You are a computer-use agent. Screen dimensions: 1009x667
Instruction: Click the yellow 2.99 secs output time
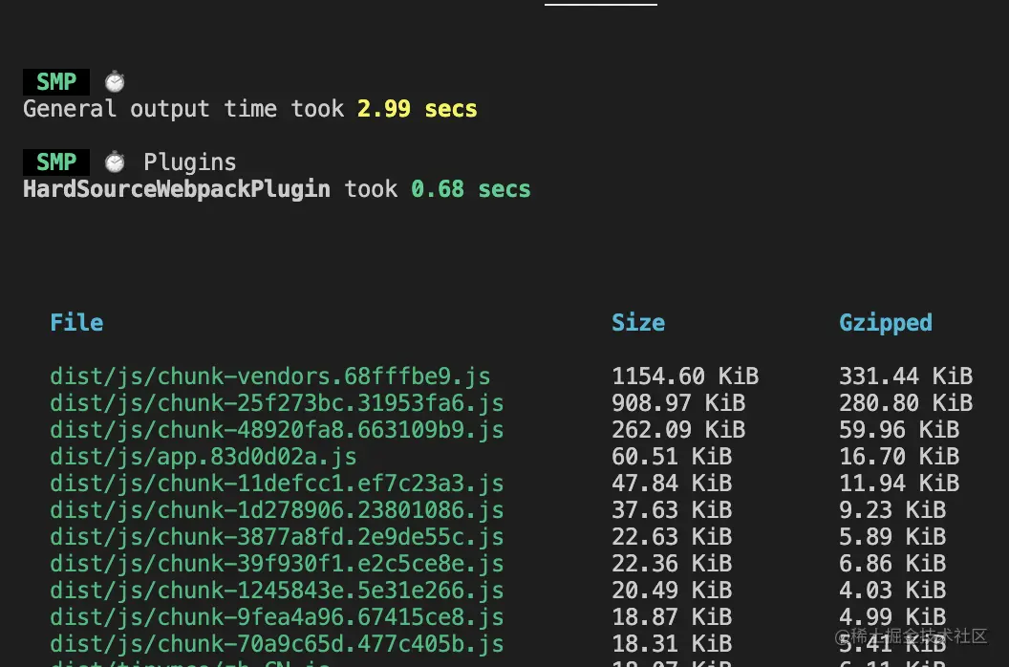[418, 109]
